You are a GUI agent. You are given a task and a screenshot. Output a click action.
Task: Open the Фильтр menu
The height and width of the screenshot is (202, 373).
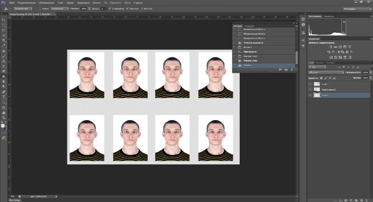click(x=97, y=3)
